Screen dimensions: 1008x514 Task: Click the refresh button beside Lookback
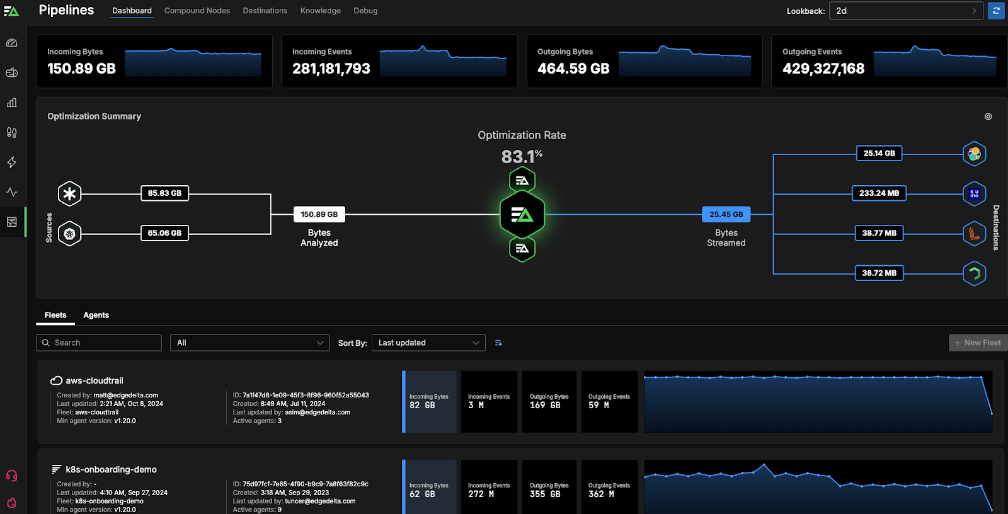coord(996,11)
